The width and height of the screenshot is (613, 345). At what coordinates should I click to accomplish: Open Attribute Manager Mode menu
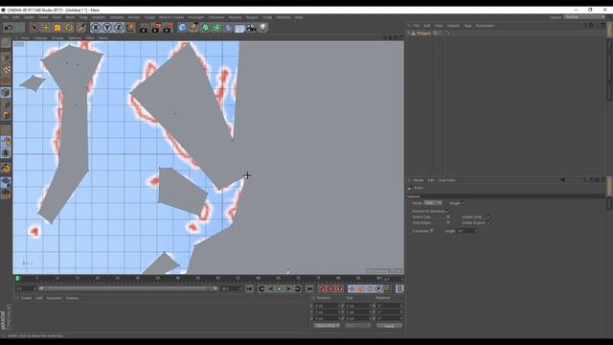419,180
